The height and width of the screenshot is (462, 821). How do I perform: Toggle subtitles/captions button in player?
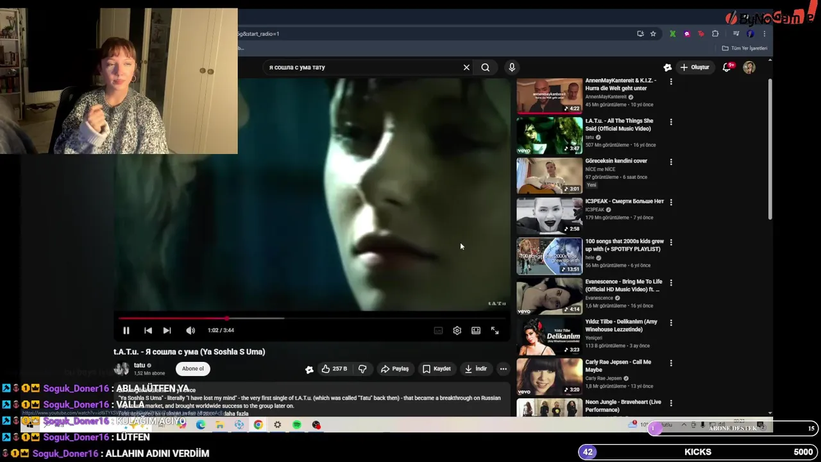click(438, 330)
